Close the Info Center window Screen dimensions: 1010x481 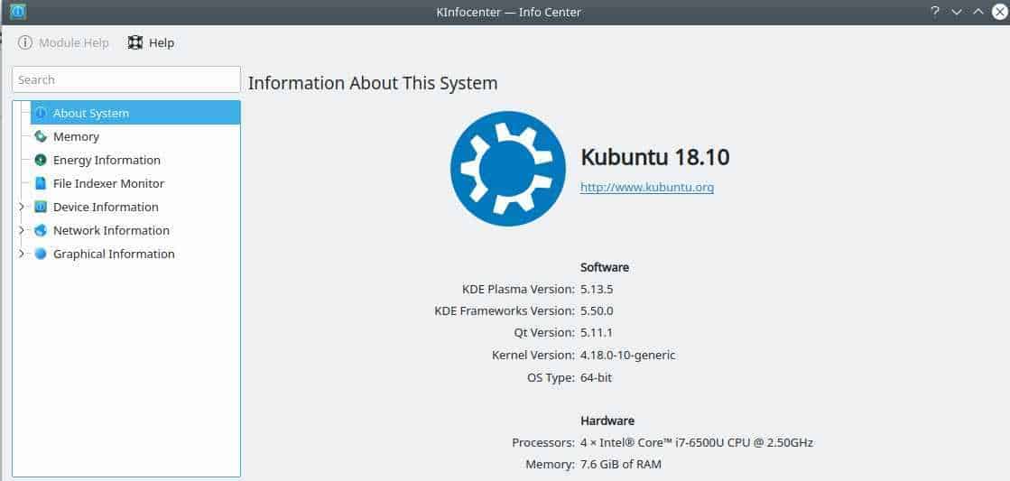point(999,12)
